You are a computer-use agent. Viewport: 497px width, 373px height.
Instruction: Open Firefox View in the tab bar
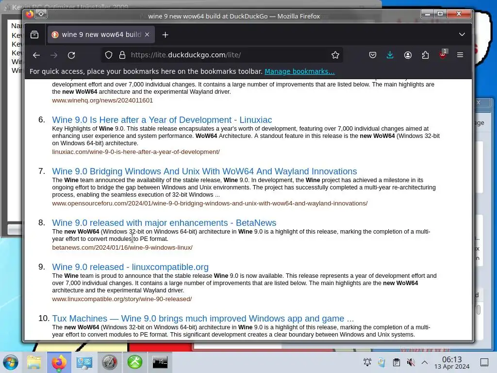(34, 34)
